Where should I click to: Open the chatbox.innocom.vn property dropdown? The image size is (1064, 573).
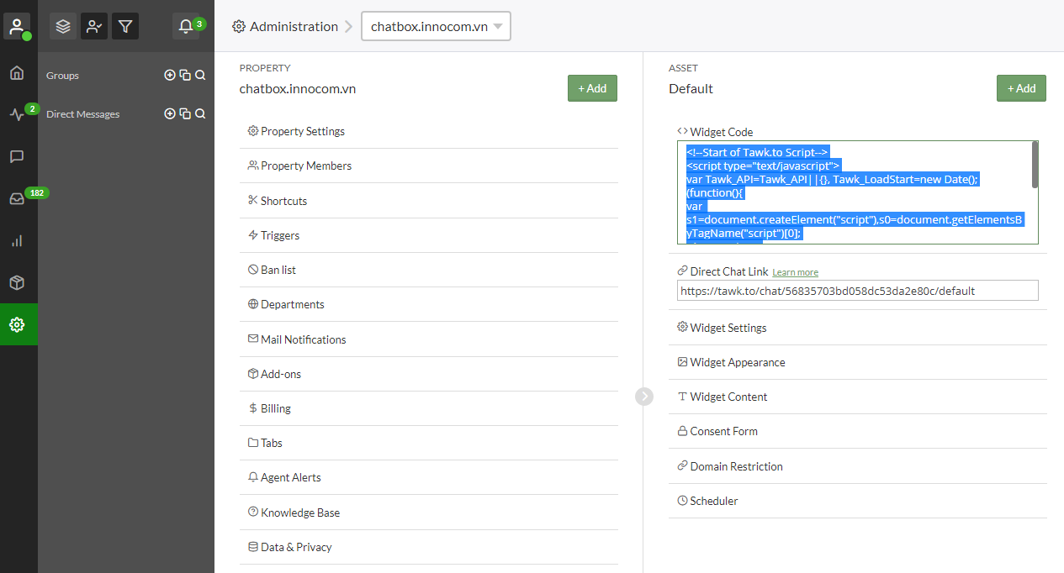tap(436, 26)
